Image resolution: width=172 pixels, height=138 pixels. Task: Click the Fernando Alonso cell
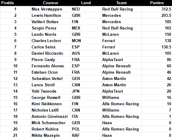(x=51, y=66)
